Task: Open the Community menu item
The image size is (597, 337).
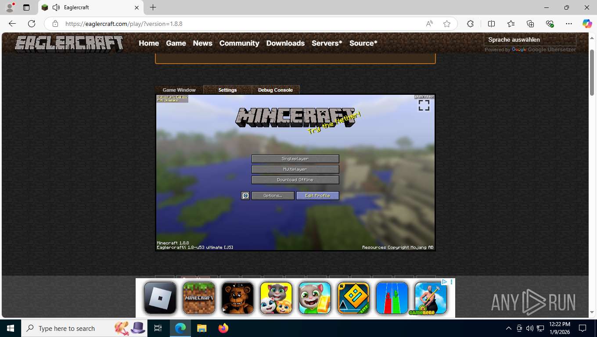Action: (x=239, y=43)
